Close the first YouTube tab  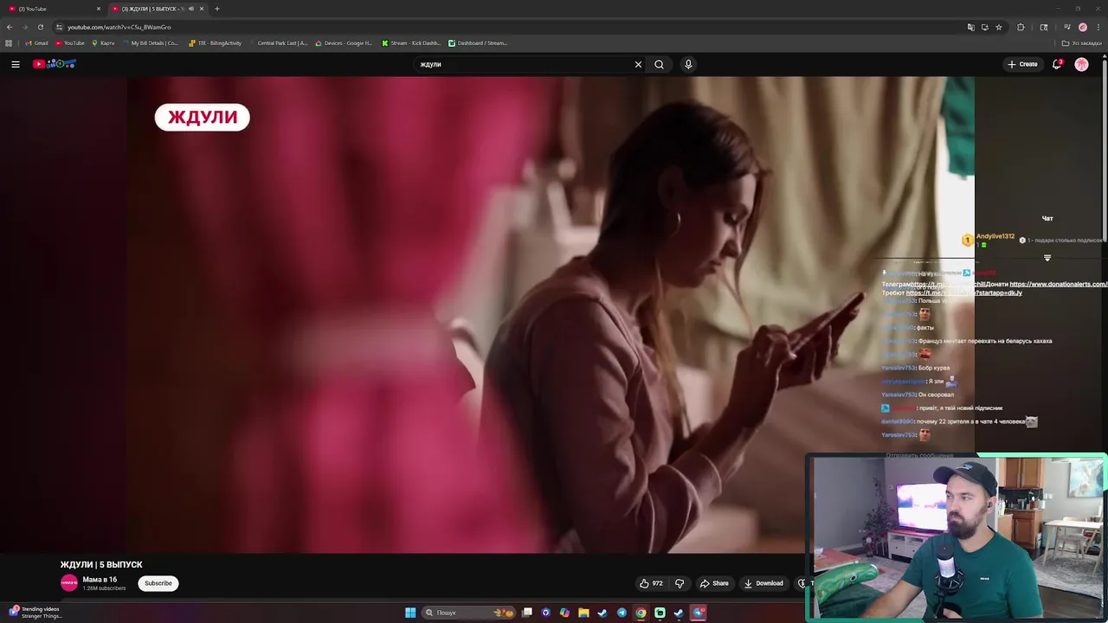(x=98, y=9)
